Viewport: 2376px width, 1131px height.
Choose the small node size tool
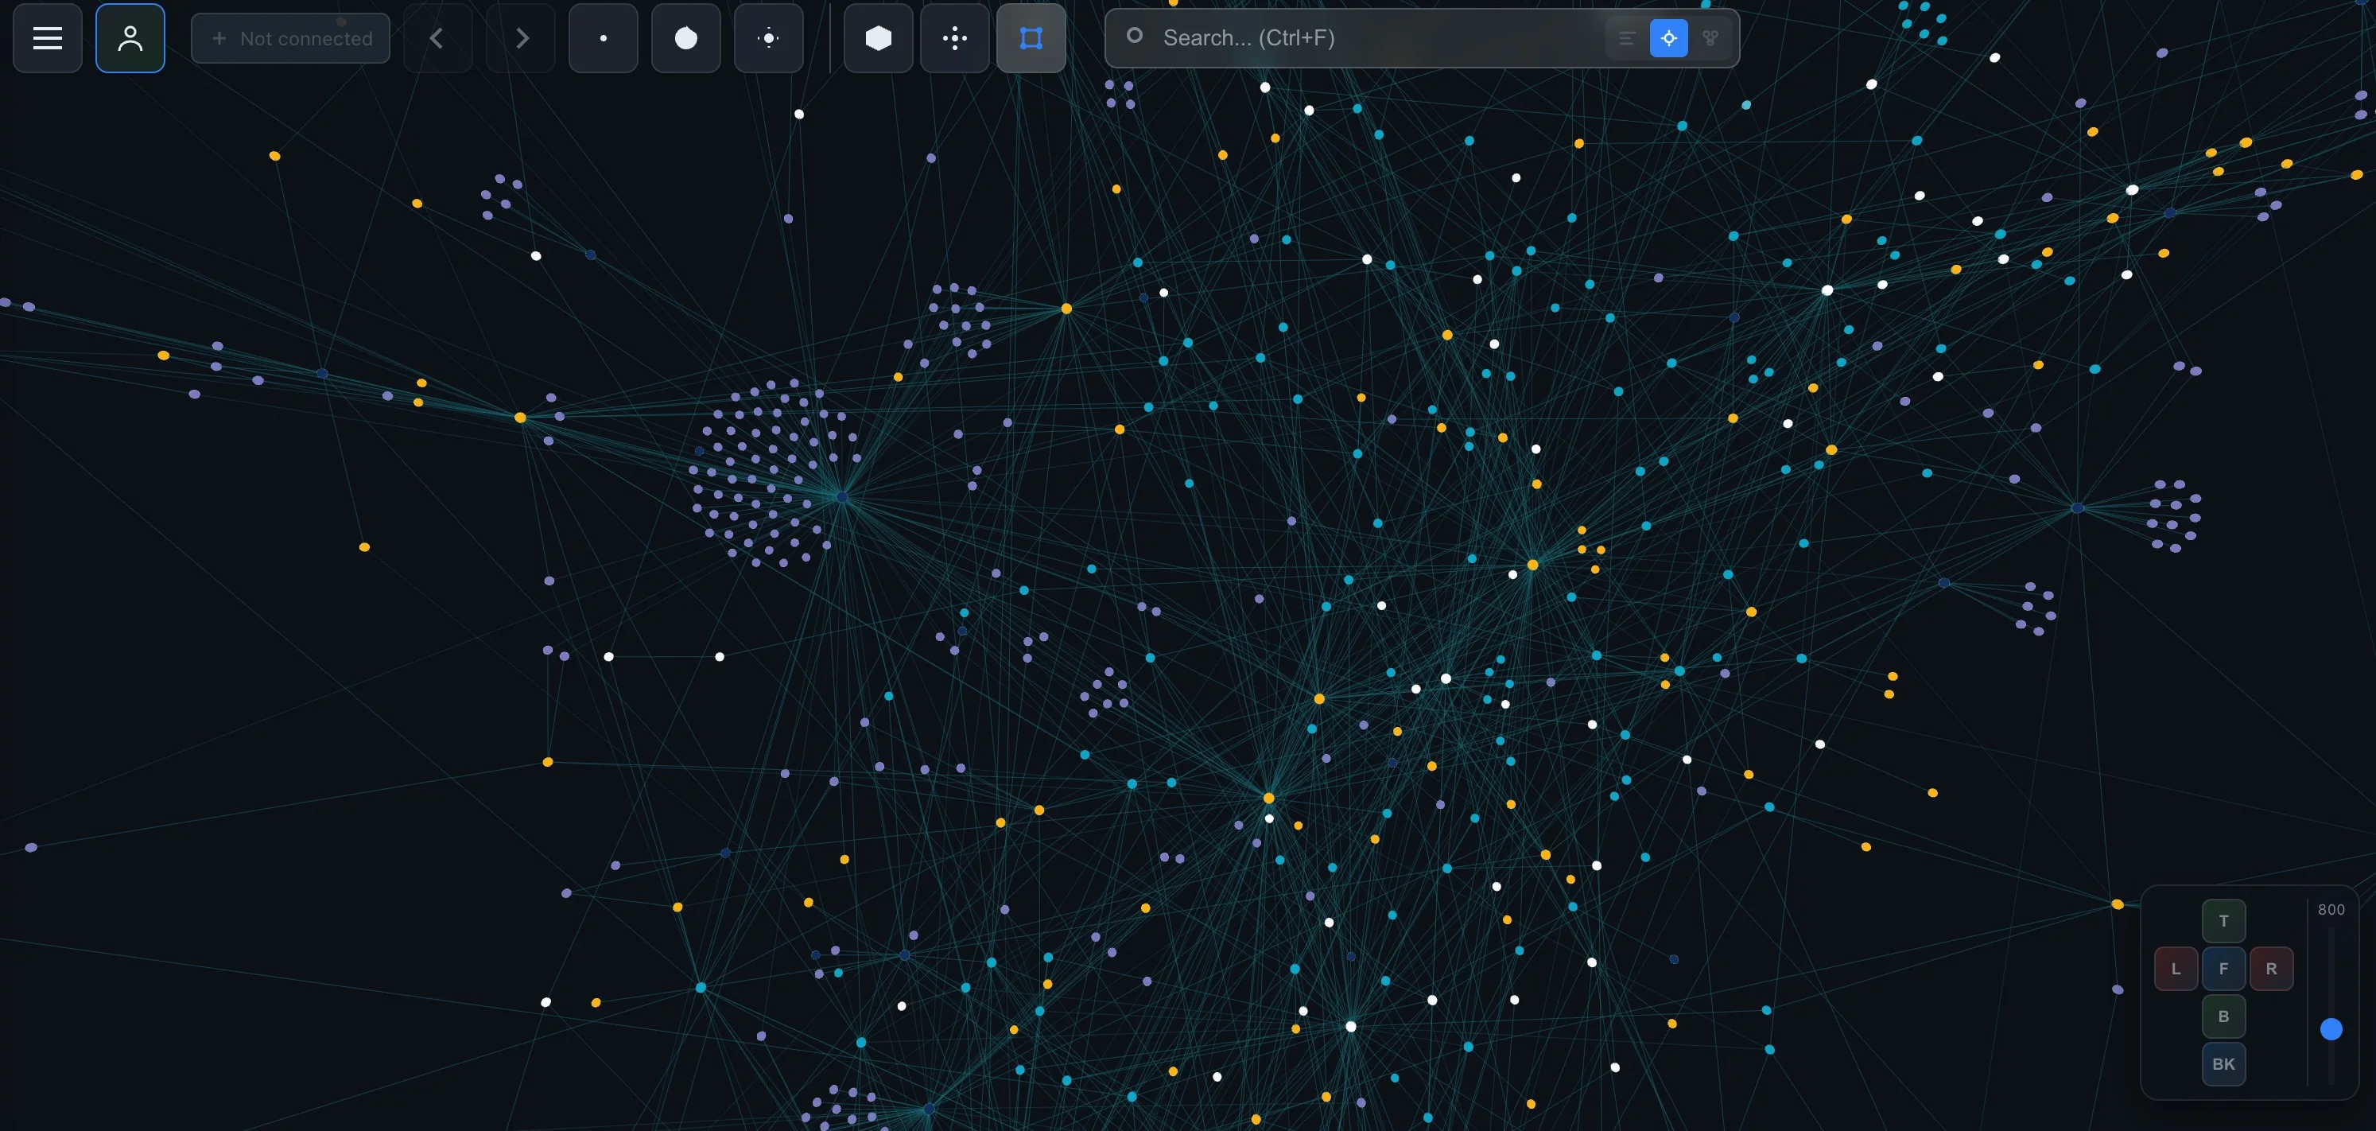pyautogui.click(x=604, y=38)
